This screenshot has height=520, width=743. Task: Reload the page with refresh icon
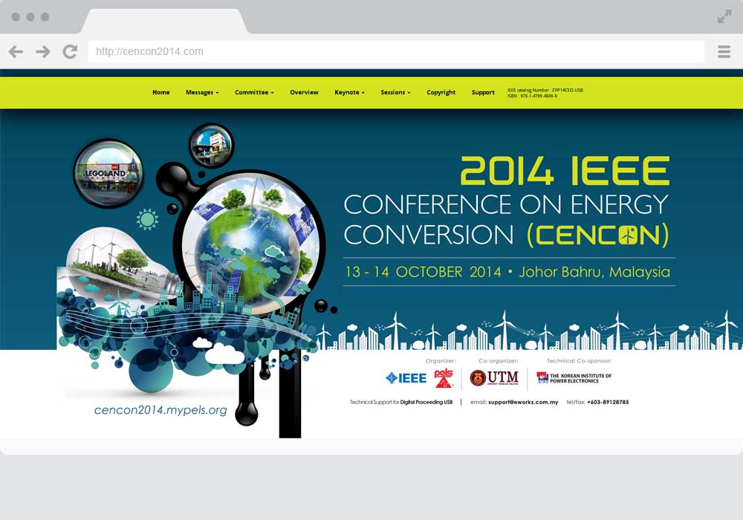coord(70,51)
